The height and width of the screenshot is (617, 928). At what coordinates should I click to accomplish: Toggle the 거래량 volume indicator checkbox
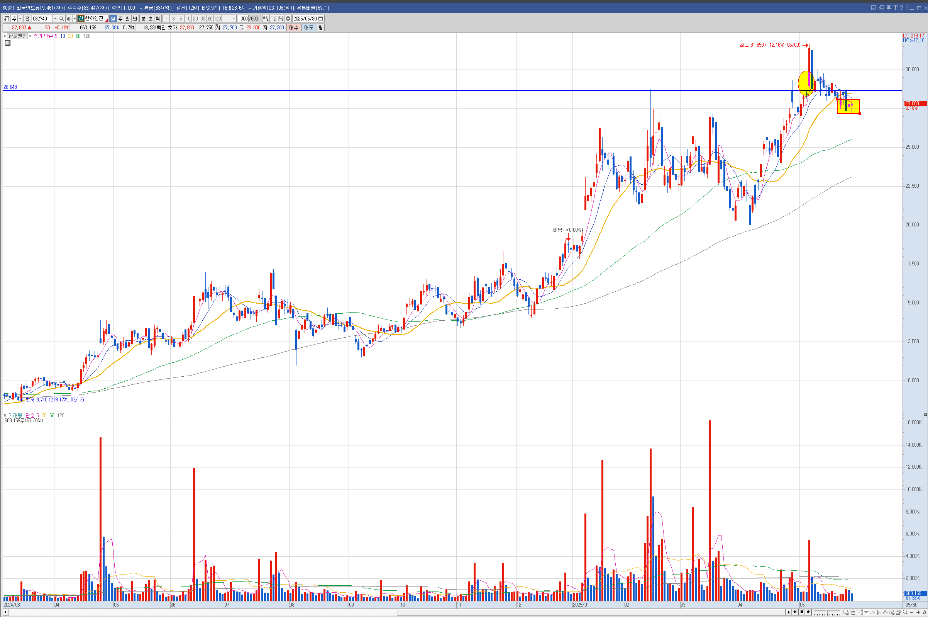pos(5,415)
